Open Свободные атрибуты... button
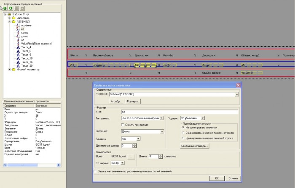295x188 pixels. pyautogui.click(x=195, y=146)
